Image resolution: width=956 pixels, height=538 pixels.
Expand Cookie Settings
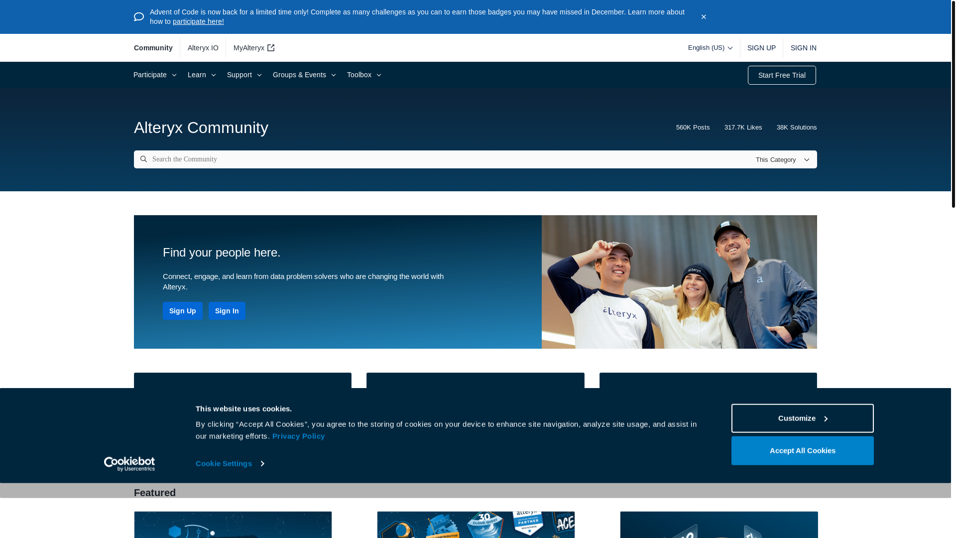coord(230,463)
